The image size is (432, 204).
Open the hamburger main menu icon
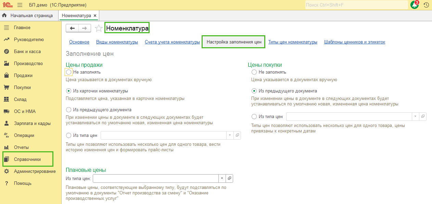pos(20,5)
